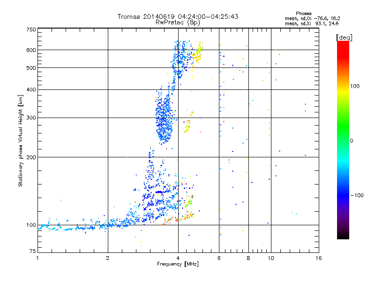
Task: Click the y-axis tick label '400'
Action: [31, 89]
